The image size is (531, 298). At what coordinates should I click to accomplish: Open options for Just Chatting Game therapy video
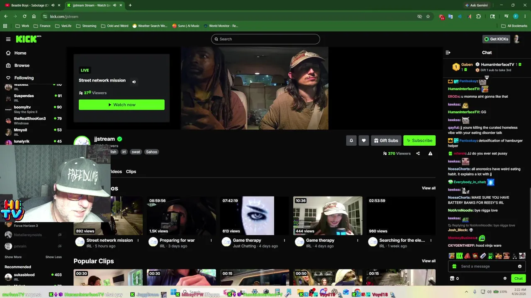coord(284,240)
